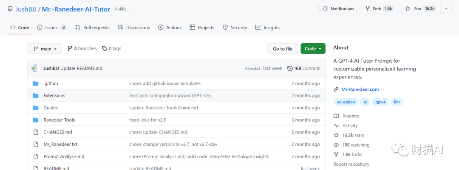Open the Insights tab
Image resolution: width=459 pixels, height=170 pixels.
click(x=267, y=28)
